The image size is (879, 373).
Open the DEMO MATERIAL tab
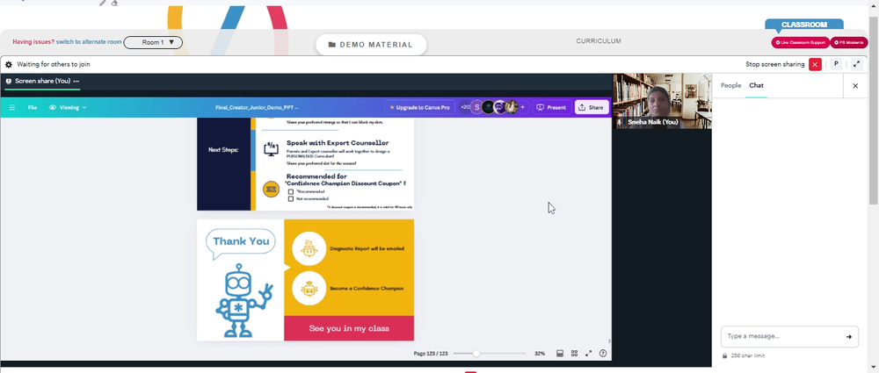pos(371,45)
